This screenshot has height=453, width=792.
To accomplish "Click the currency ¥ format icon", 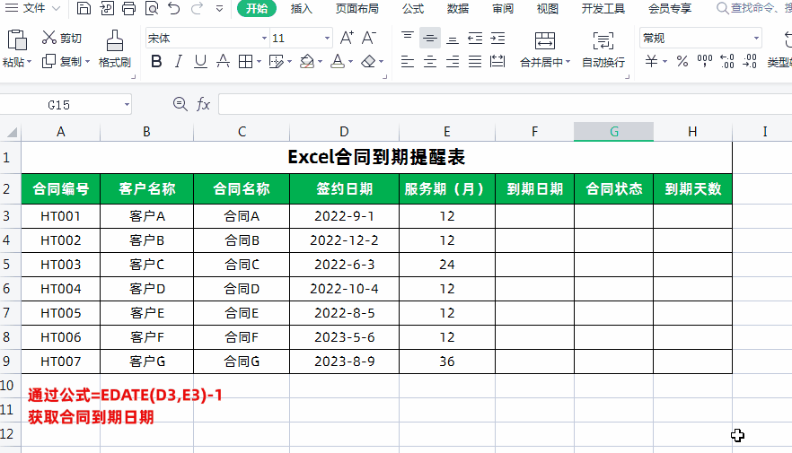I will [652, 62].
